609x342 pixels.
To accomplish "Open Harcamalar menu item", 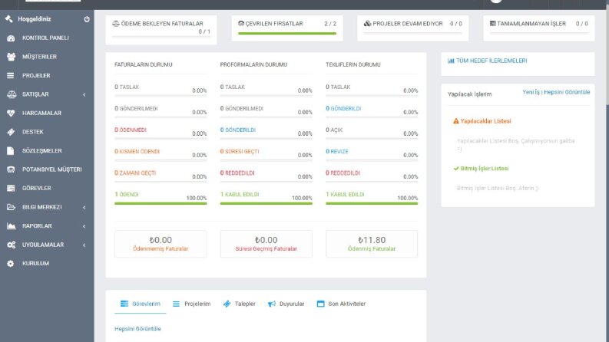I will click(x=47, y=113).
